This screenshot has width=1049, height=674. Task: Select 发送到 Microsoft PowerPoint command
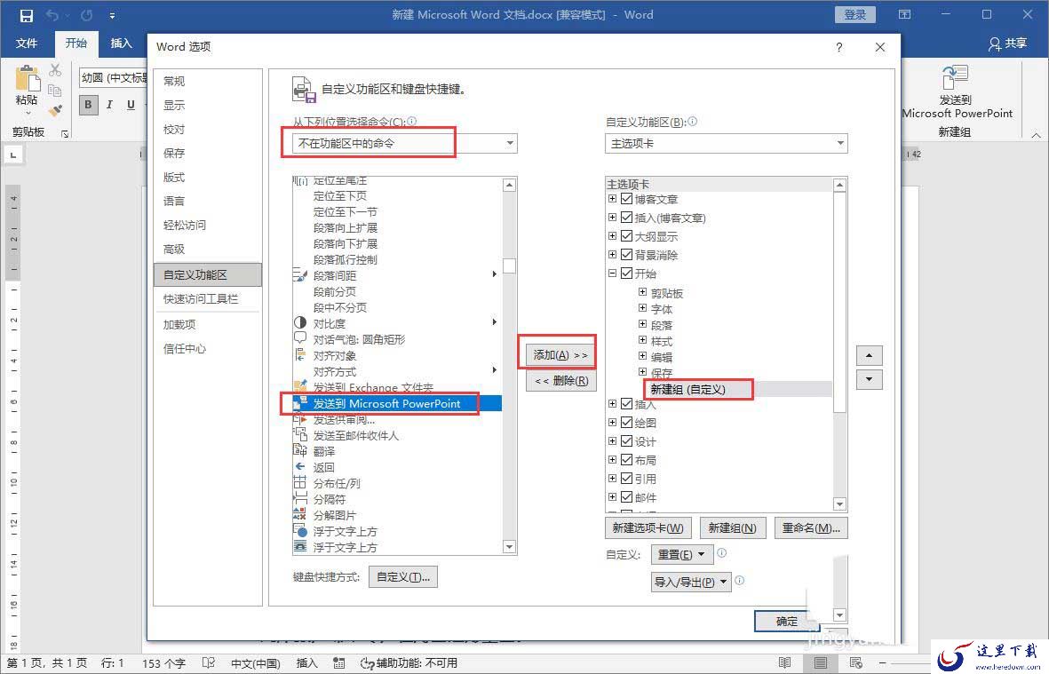(x=397, y=403)
